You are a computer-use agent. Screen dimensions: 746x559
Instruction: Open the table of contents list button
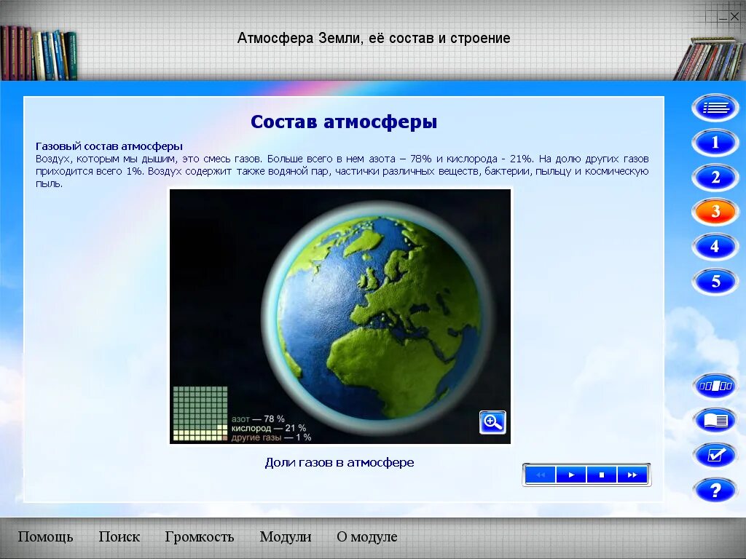coord(715,108)
